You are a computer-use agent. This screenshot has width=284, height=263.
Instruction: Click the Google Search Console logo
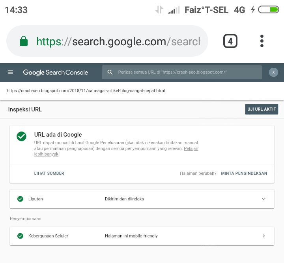(x=56, y=72)
